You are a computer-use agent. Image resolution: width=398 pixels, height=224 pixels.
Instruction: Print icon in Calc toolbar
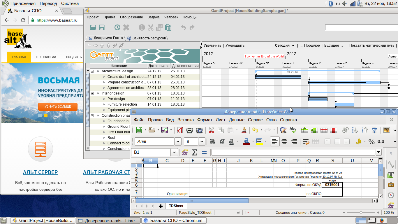(189, 130)
